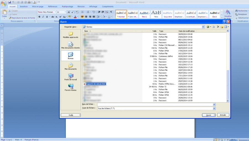Open Mes documents récents in places bar
This screenshot has width=249, height=141.
71,45
